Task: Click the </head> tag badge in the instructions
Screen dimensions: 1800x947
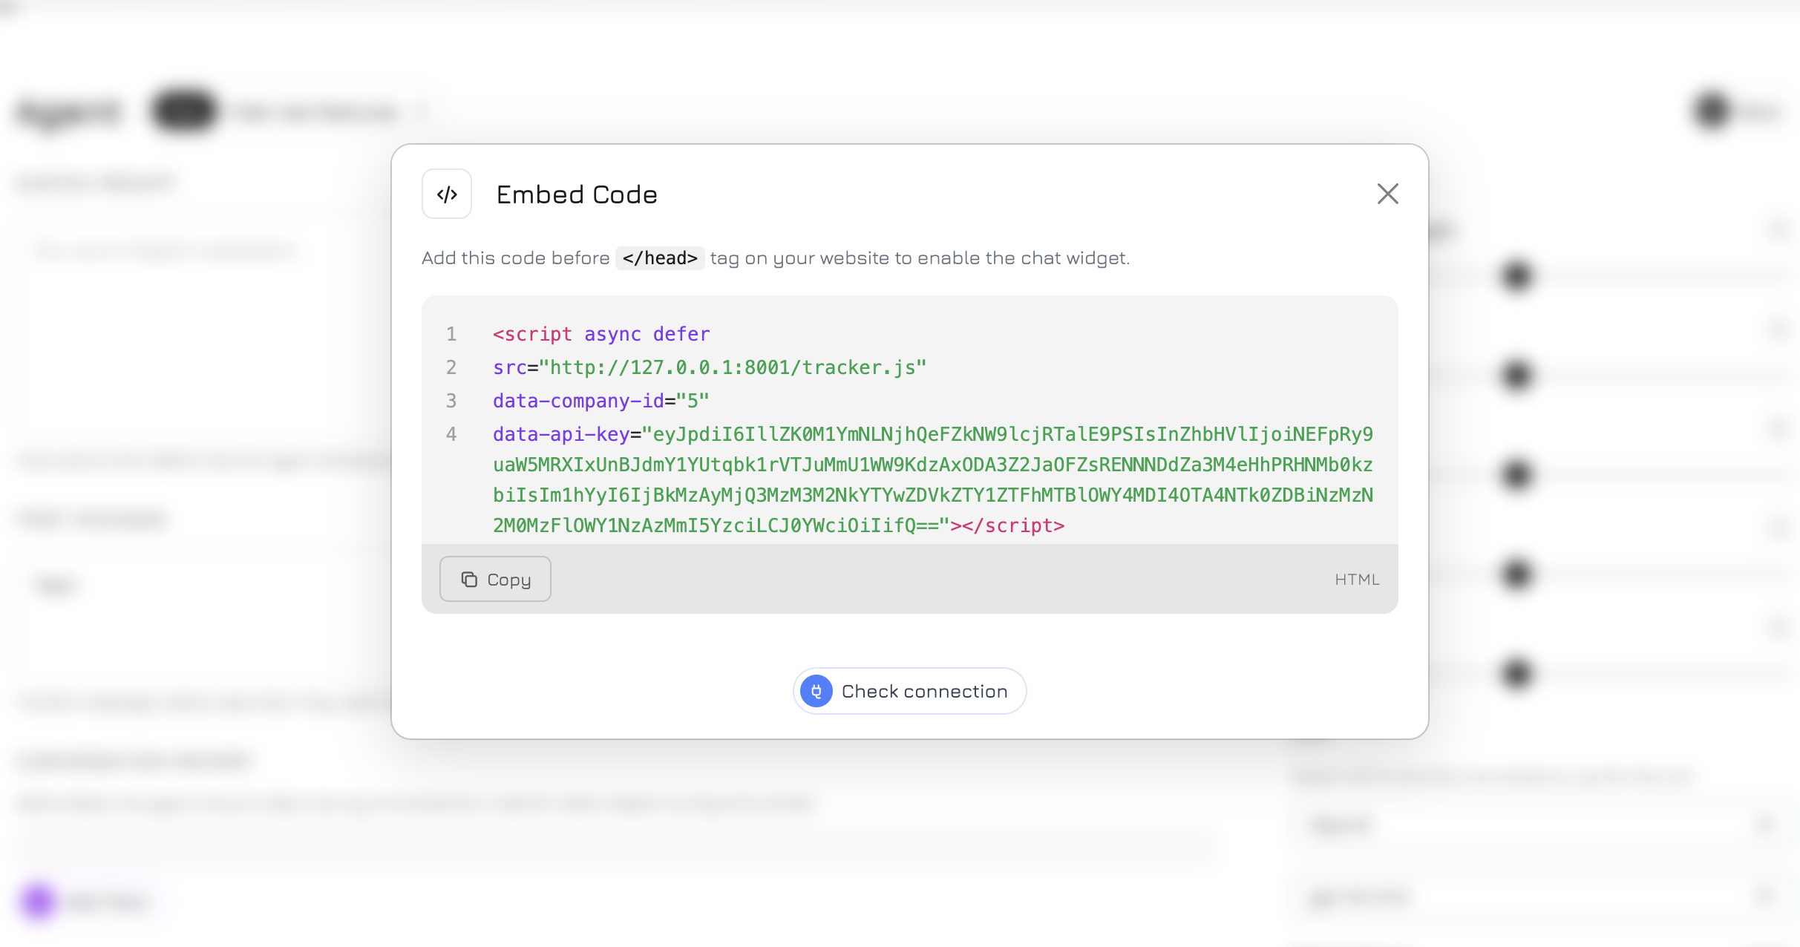Action: tap(659, 258)
